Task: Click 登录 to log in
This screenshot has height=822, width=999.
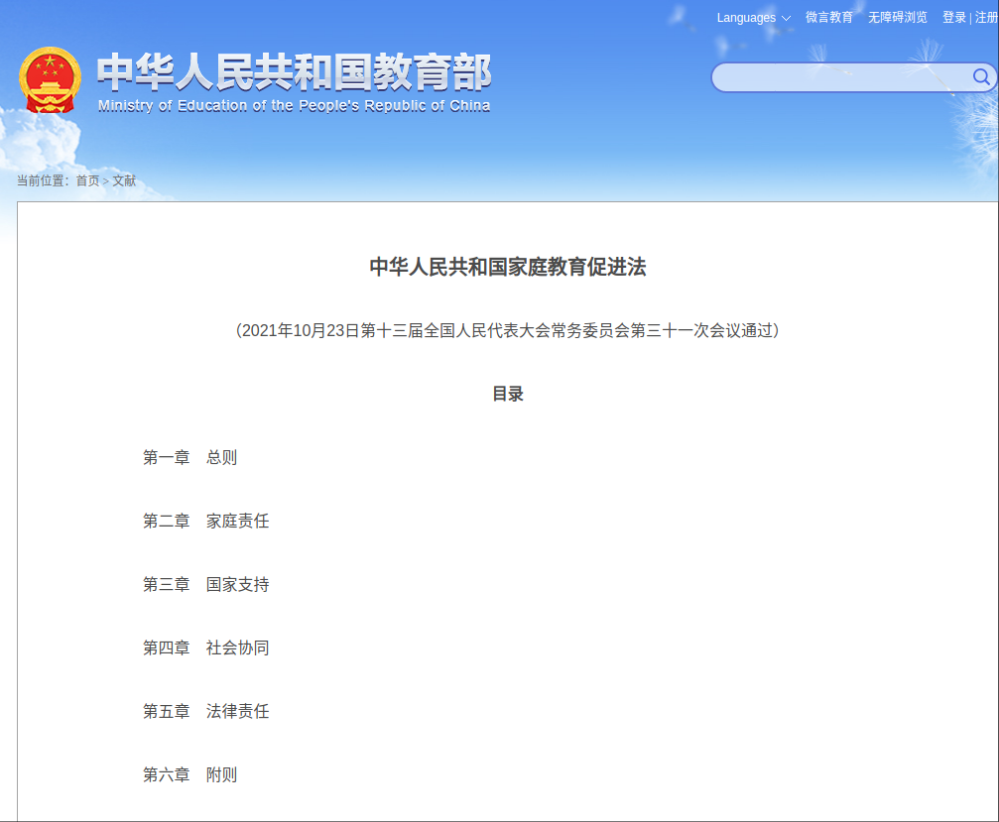Action: point(953,18)
